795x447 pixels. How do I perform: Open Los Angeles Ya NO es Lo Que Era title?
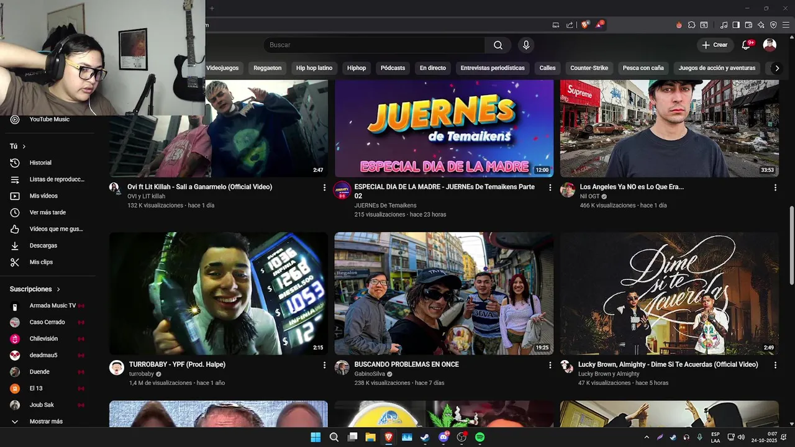click(632, 187)
